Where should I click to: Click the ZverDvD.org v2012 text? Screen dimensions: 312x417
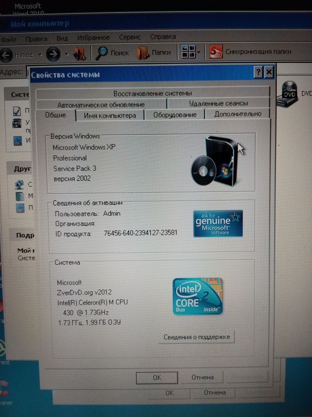tap(84, 292)
